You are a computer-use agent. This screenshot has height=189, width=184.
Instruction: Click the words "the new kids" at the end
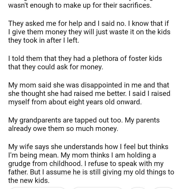(x=28, y=180)
